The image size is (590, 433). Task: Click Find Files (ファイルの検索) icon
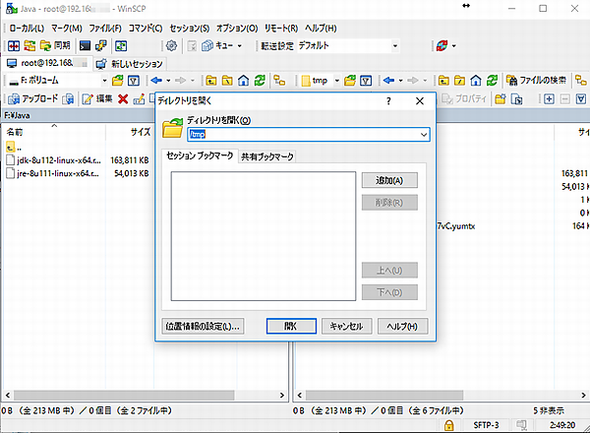(x=536, y=80)
